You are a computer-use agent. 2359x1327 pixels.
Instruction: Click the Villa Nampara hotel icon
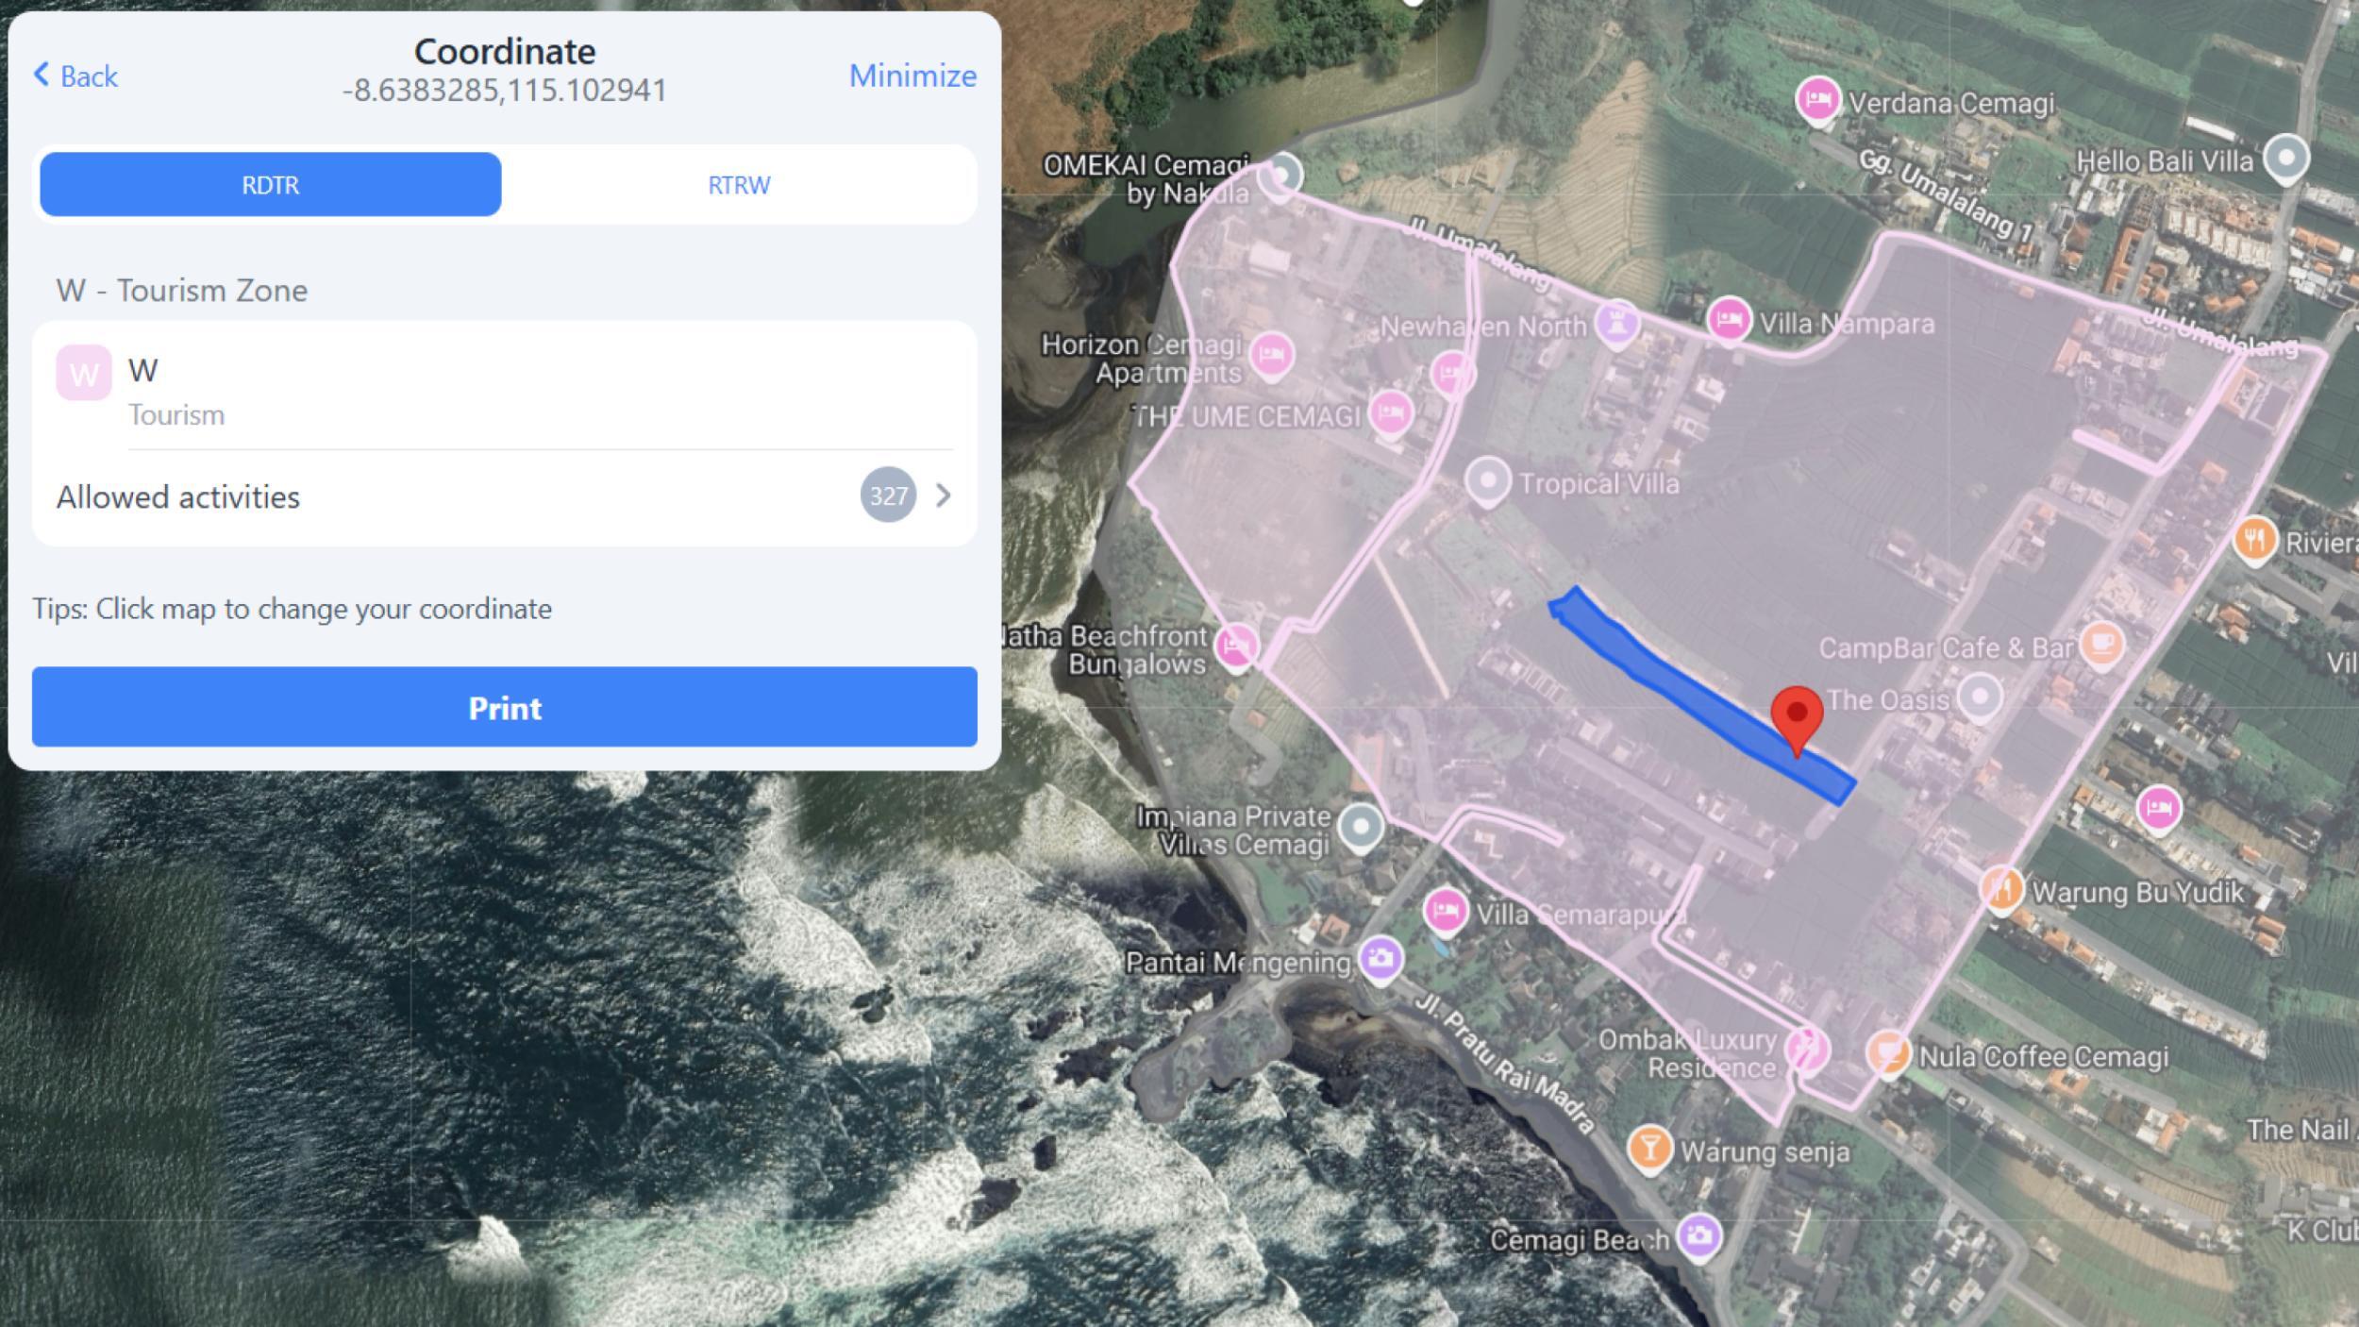click(x=1729, y=319)
